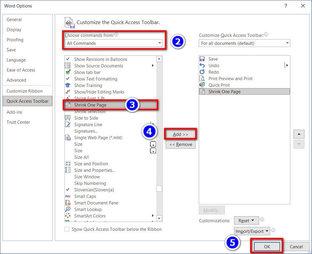Open the Choose commands from dropdown
The image size is (312, 254).
[114, 43]
